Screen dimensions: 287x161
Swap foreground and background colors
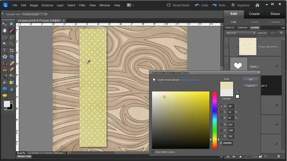12,102
